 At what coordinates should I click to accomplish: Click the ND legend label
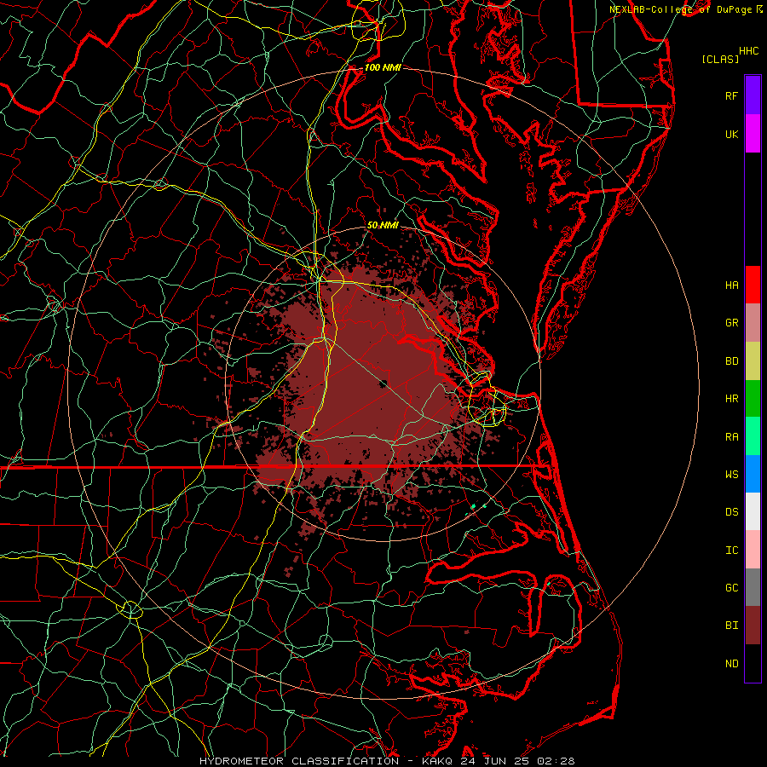731,663
